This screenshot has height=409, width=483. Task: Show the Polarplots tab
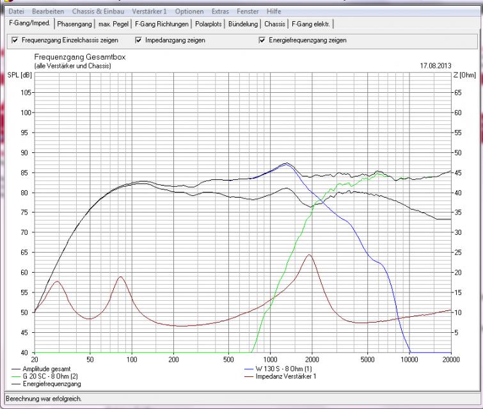coord(210,24)
